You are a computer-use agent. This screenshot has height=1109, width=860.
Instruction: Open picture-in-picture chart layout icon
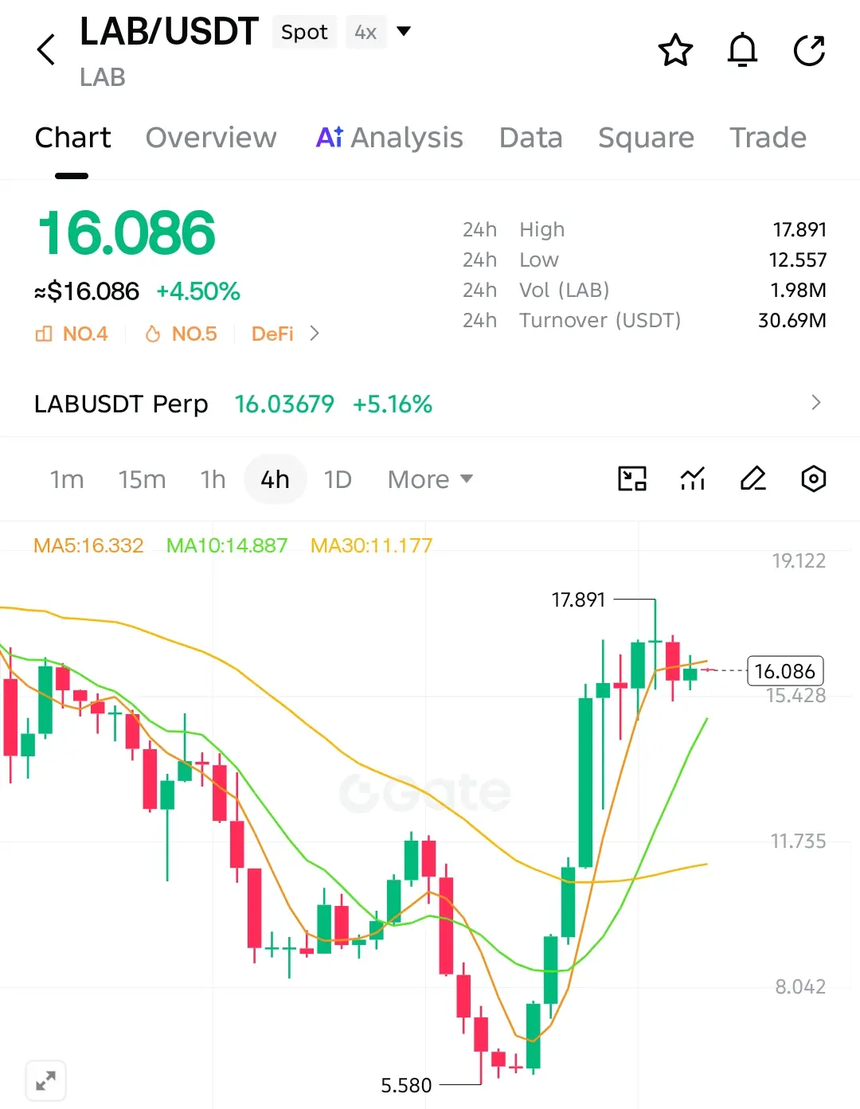tap(632, 478)
